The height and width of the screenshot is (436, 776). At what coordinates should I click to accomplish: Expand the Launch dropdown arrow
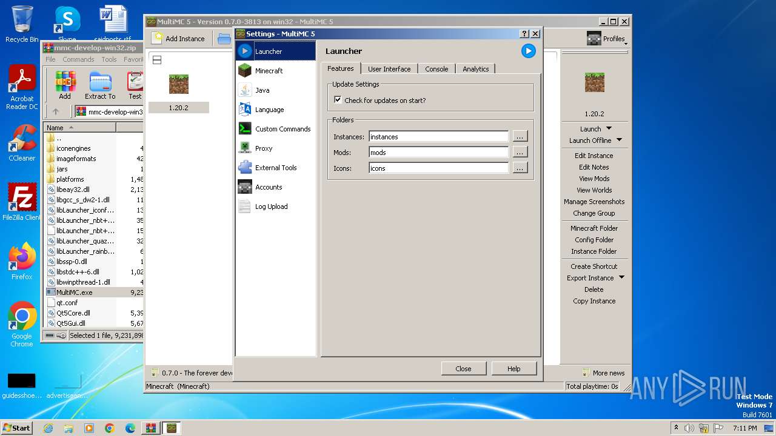[609, 128]
